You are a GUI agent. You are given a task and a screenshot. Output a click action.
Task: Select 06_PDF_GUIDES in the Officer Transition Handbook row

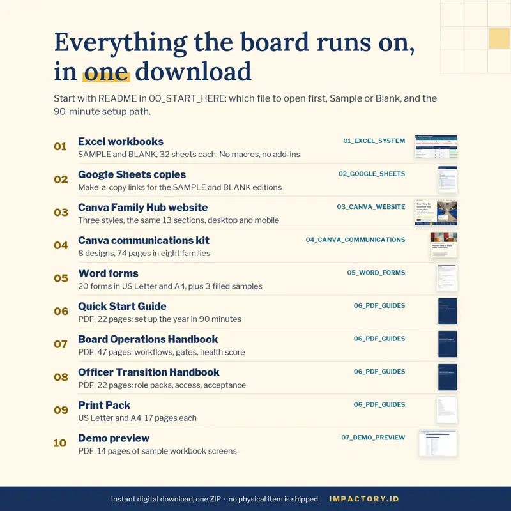point(379,371)
